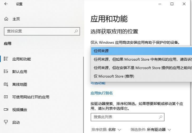
Task: Select 仅 Microsoft Store (推荐) option
Action: pos(141,76)
